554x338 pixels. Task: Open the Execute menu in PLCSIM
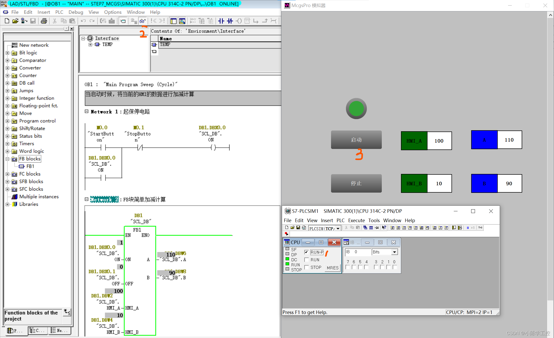coord(356,220)
